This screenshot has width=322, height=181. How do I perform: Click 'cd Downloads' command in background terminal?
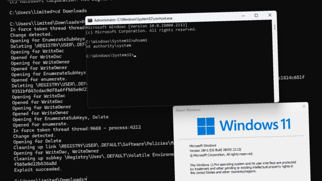(71, 11)
